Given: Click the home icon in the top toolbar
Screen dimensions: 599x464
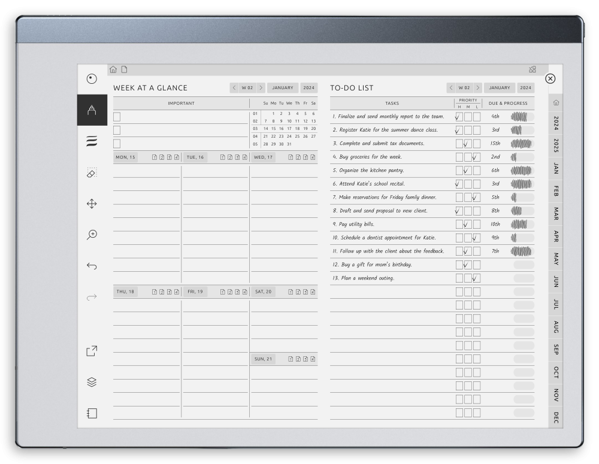Looking at the screenshot, I should tap(113, 69).
